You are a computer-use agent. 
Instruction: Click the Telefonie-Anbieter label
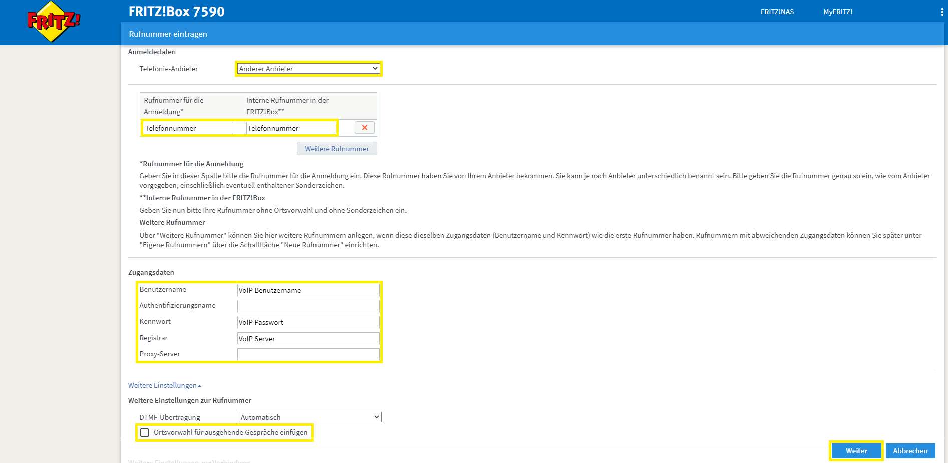[169, 69]
